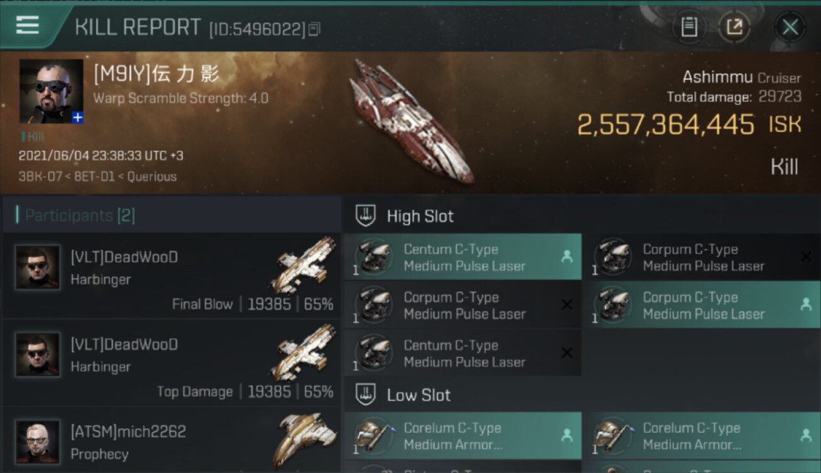
Task: Open the hamburger menu
Action: (x=27, y=26)
